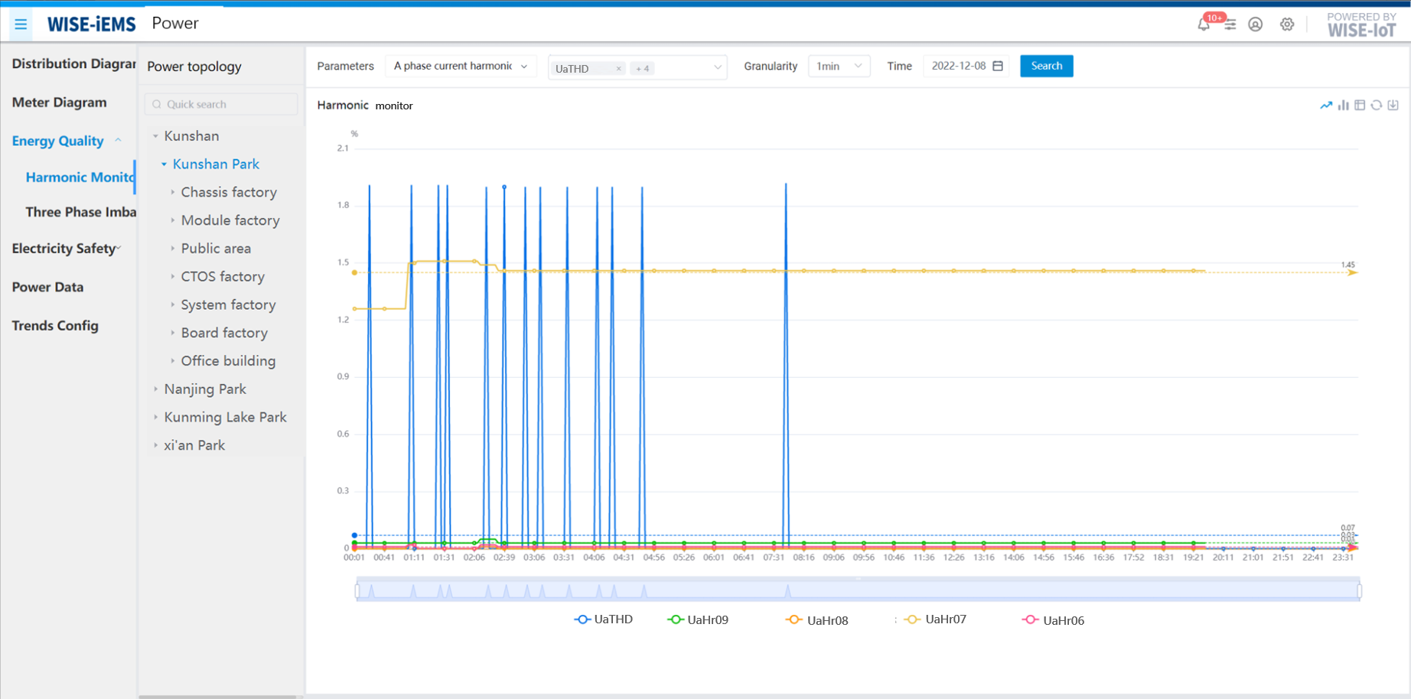Collapse the Kunshan Park node
Viewport: 1411px width, 699px height.
pos(164,164)
